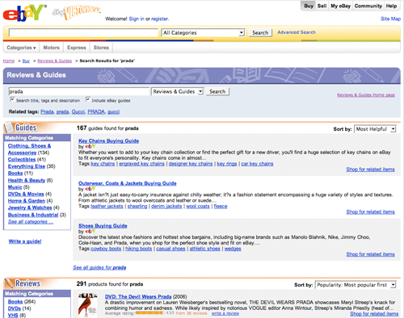The width and height of the screenshot is (404, 318).
Task: Open Devil Wears Prada DVD thumbnail
Action: point(87,304)
